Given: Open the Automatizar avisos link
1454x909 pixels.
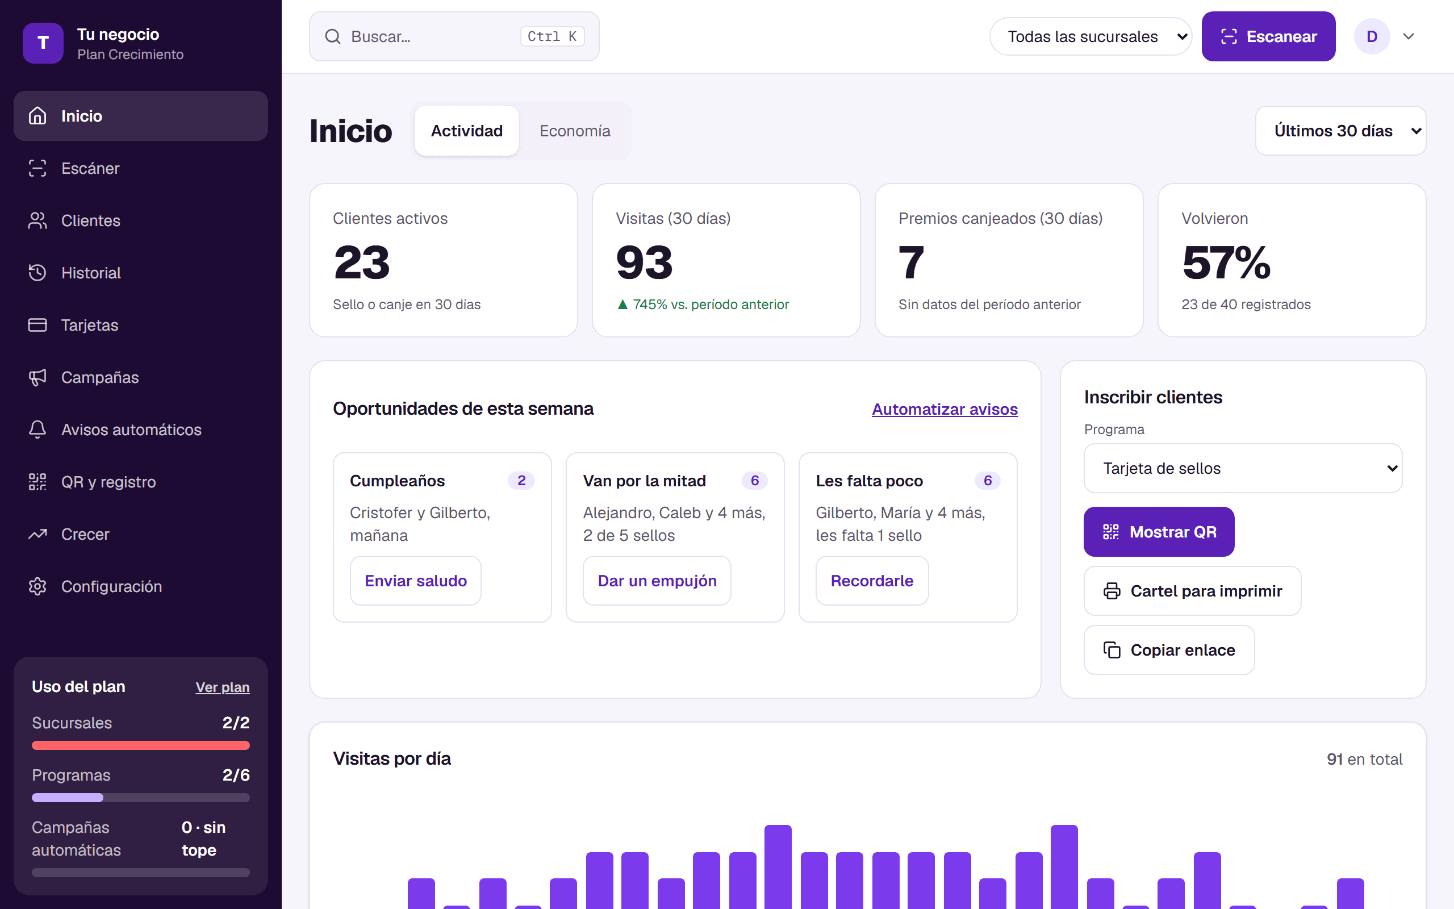Looking at the screenshot, I should pyautogui.click(x=945, y=409).
